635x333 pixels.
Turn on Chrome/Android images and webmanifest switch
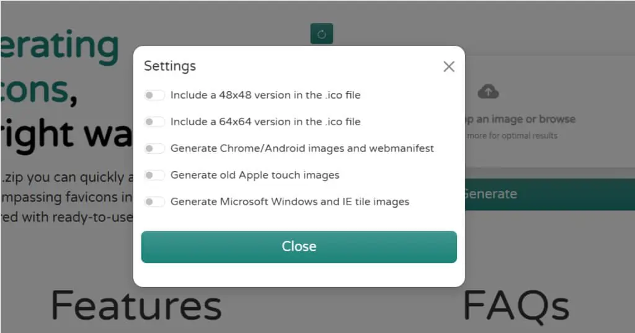pyautogui.click(x=154, y=149)
